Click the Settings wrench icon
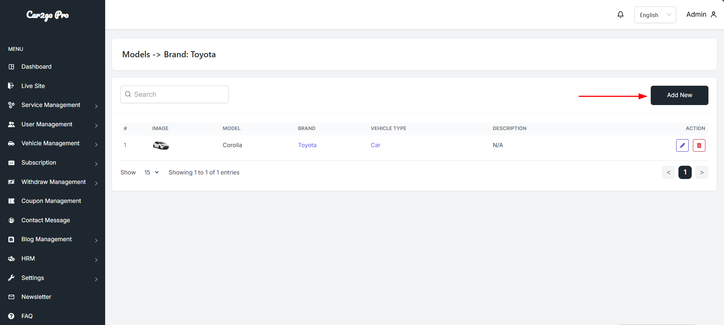The width and height of the screenshot is (724, 325). (x=11, y=278)
